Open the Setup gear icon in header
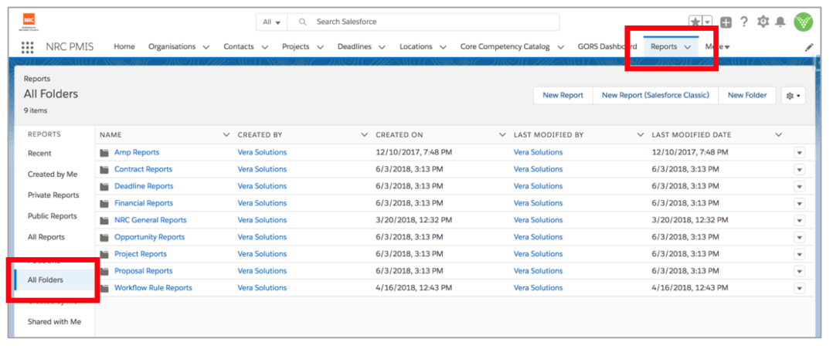 pos(763,22)
